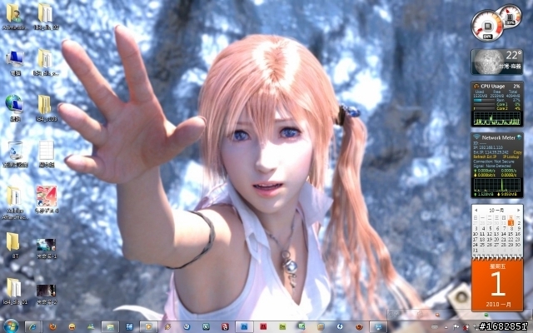The width and height of the screenshot is (533, 333).
Task: Launch Adobe Flash from the taskbar
Action: [263, 326]
